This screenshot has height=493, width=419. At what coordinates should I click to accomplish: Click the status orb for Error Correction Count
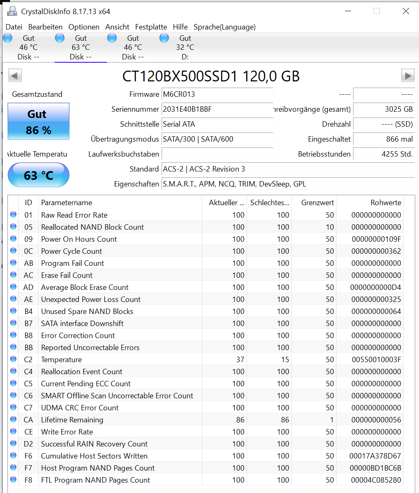tap(13, 335)
